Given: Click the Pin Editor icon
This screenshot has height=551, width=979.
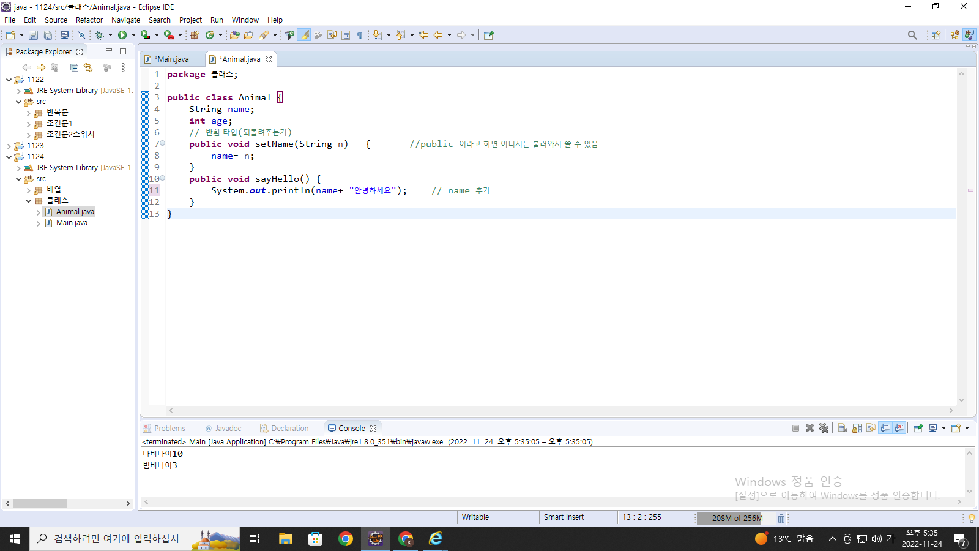Looking at the screenshot, I should click(x=488, y=35).
